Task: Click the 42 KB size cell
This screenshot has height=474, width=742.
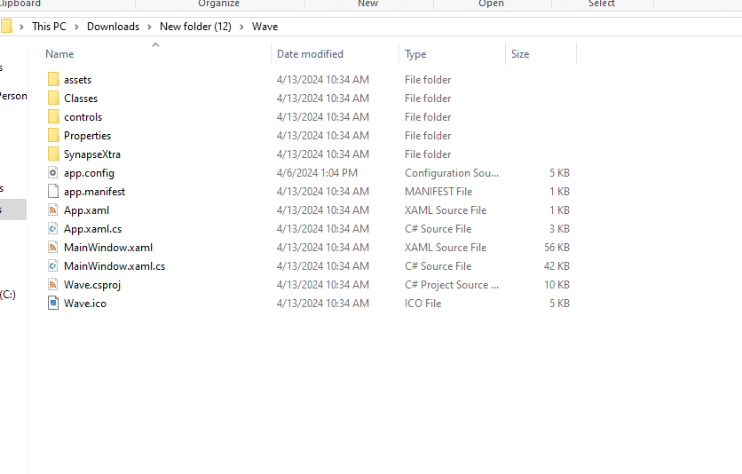Action: pyautogui.click(x=556, y=266)
